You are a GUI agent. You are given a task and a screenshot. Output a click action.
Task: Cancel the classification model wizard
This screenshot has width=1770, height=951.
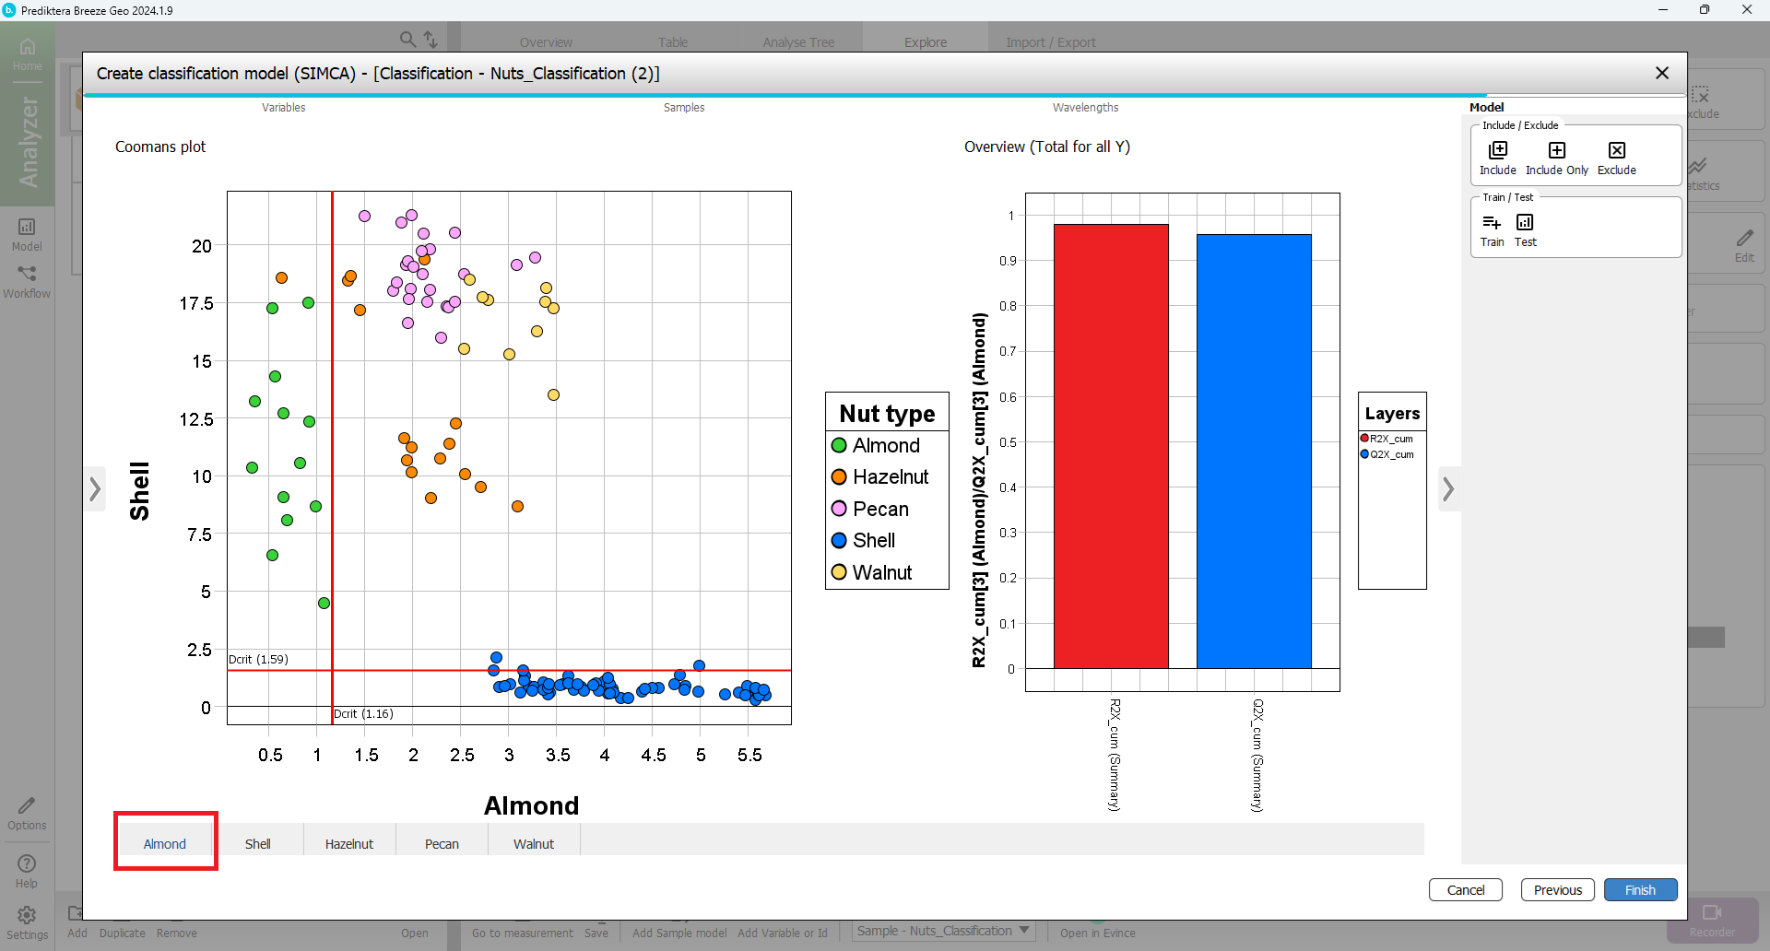[1465, 889]
